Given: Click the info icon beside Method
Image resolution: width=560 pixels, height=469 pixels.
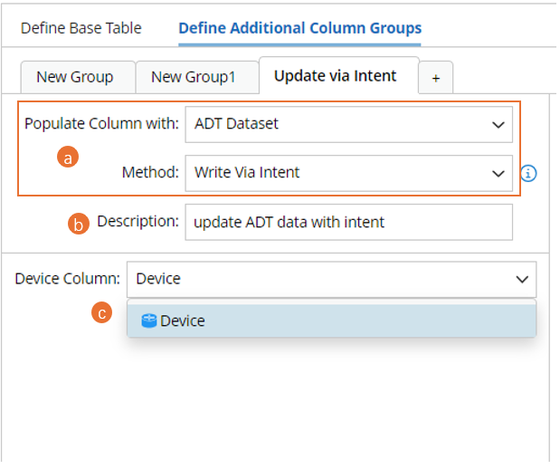Looking at the screenshot, I should [x=529, y=173].
